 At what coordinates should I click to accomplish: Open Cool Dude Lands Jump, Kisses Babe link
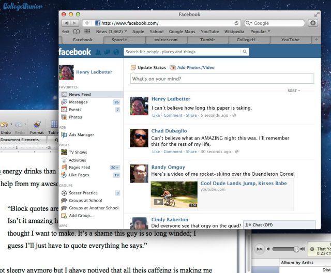(x=244, y=184)
